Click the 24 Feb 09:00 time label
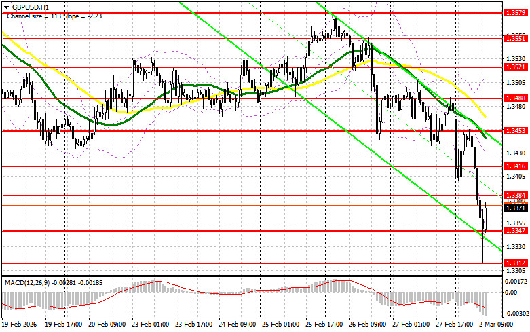This screenshot has width=530, height=332. pos(238,325)
